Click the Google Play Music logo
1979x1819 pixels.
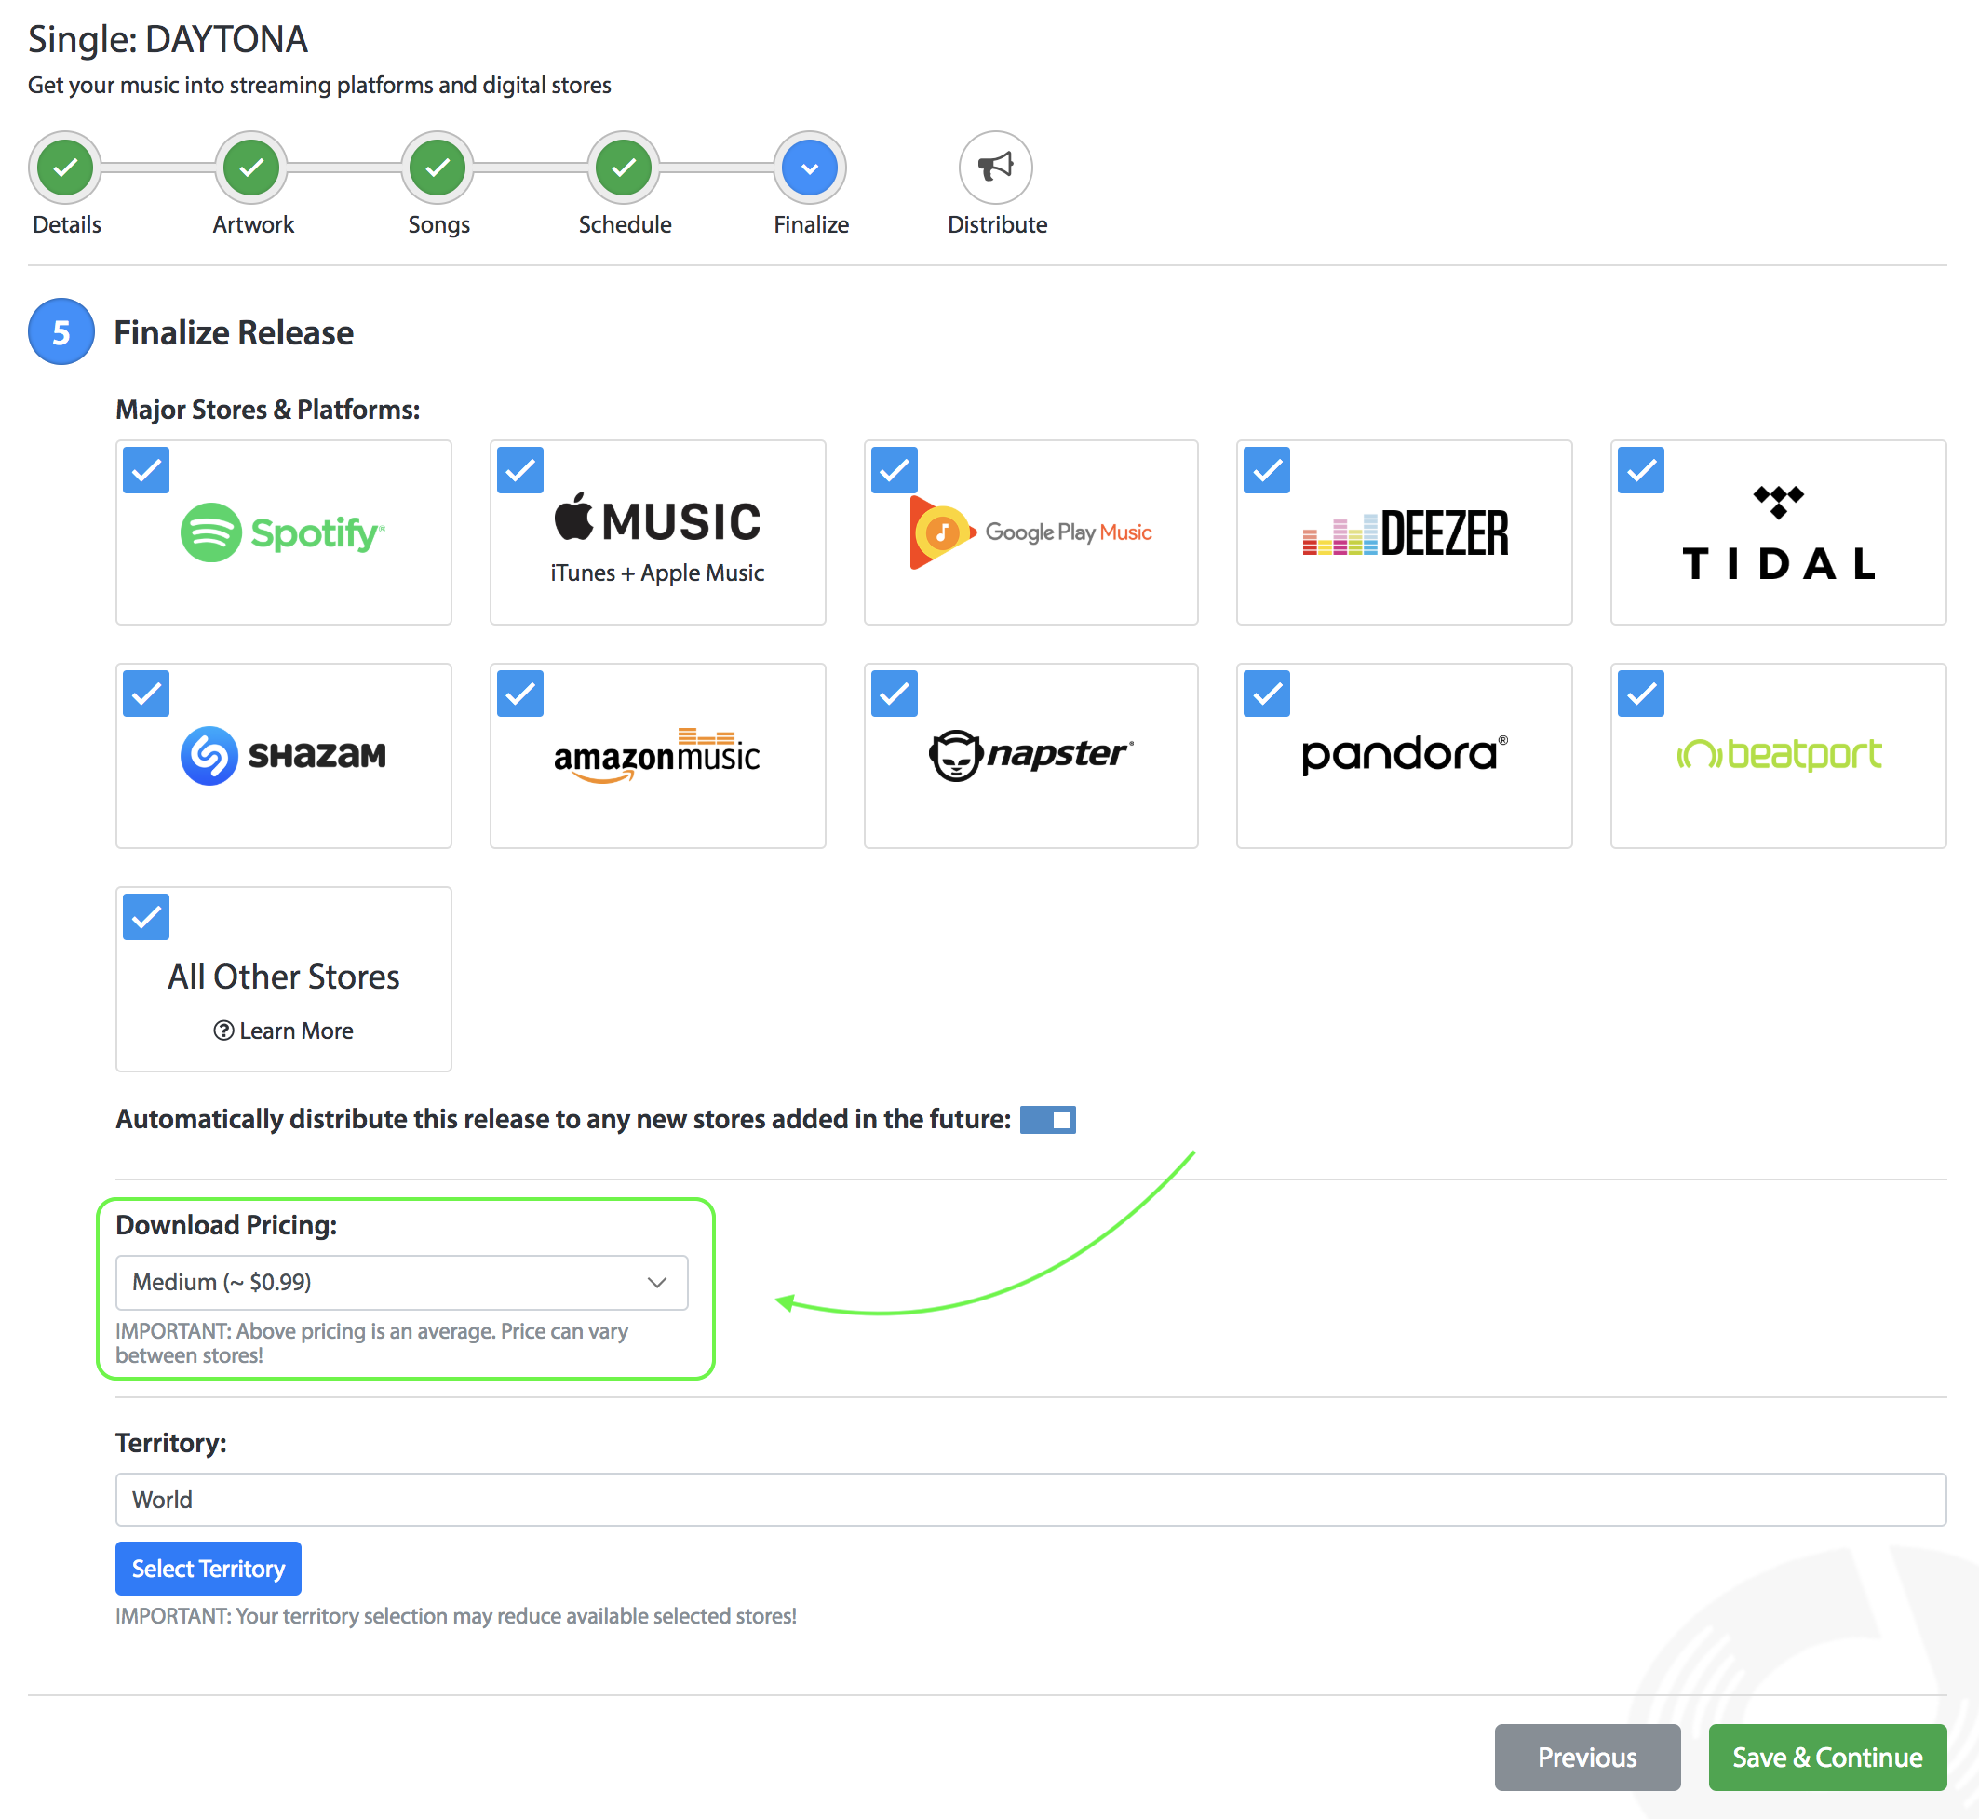tap(1030, 532)
